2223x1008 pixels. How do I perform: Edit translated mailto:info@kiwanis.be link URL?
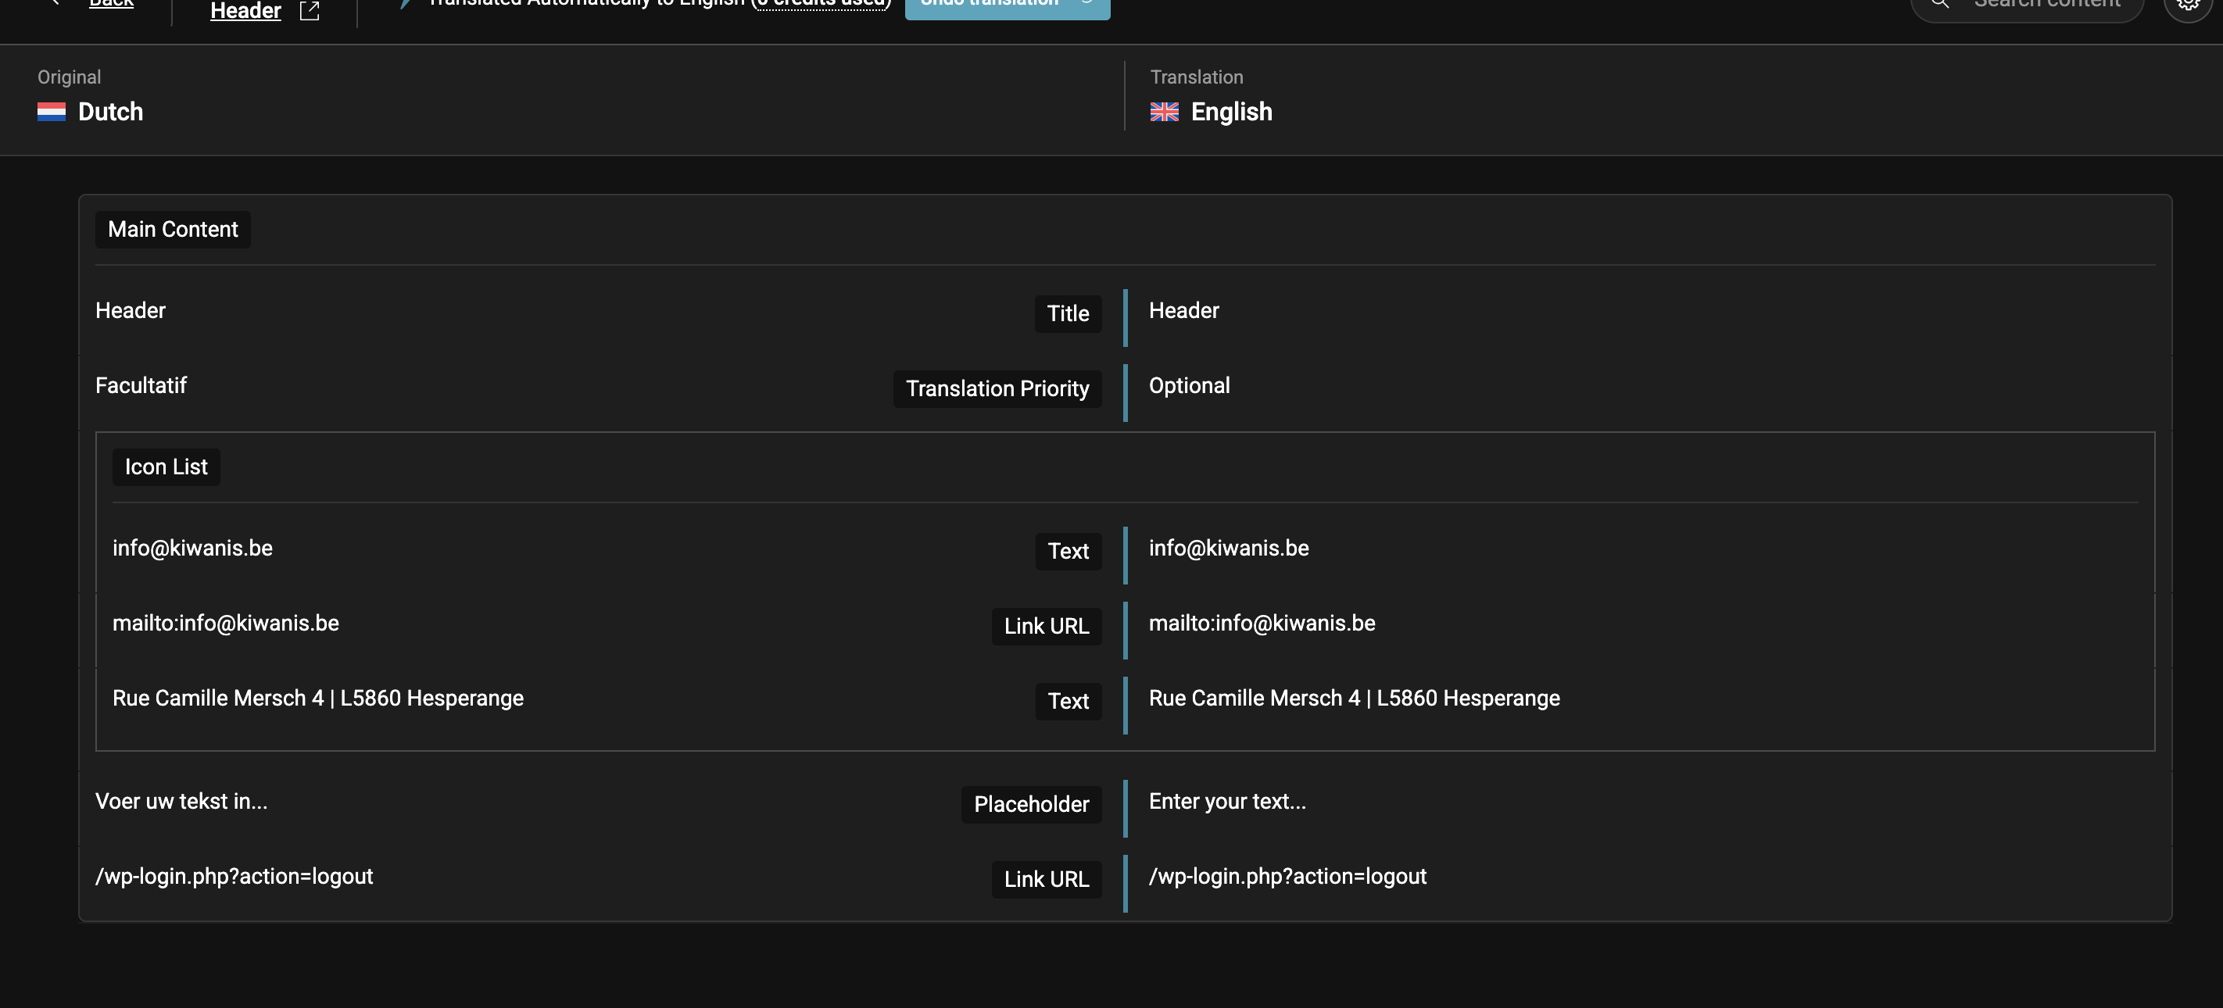pyautogui.click(x=1261, y=623)
